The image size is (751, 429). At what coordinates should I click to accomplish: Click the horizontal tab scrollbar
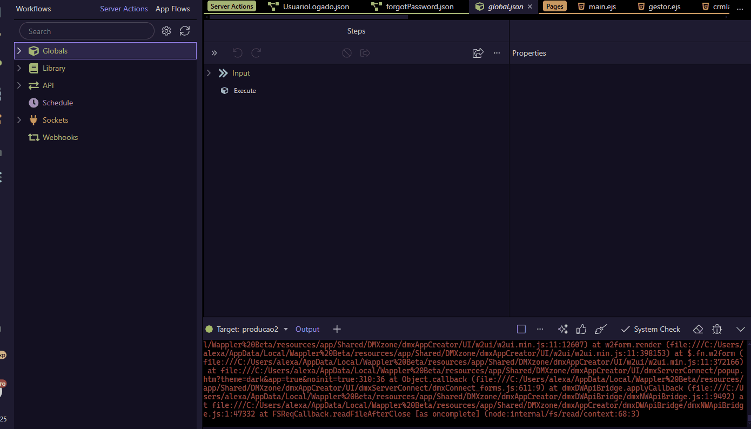309,17
